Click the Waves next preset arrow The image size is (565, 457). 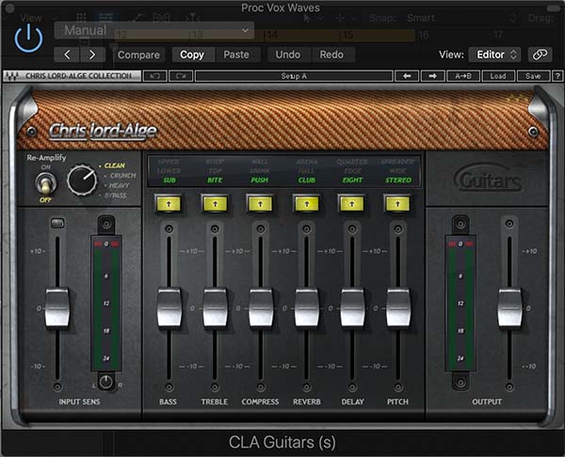433,76
